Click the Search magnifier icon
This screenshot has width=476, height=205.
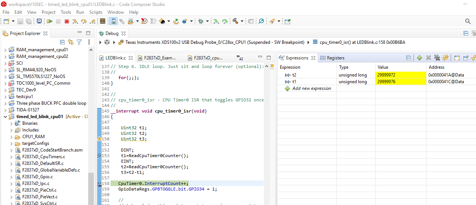(x=468, y=22)
